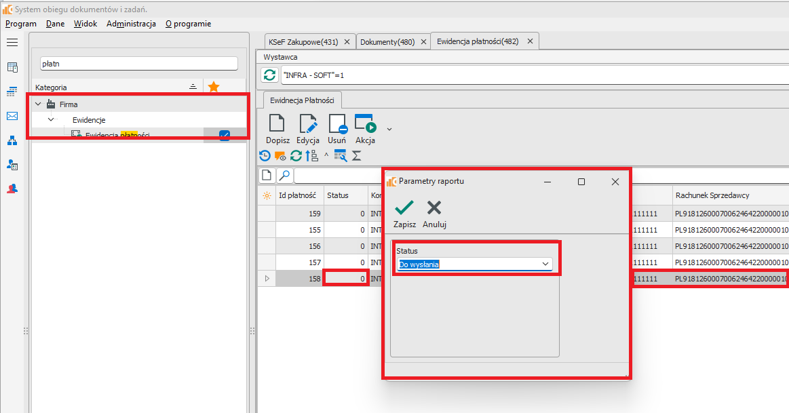Screen dimensions: 789x413
Task: Switch to the KSeF Zakupowe(431) tab
Action: [303, 41]
